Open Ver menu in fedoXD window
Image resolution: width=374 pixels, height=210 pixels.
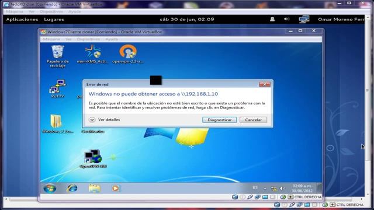pyautogui.click(x=31, y=12)
